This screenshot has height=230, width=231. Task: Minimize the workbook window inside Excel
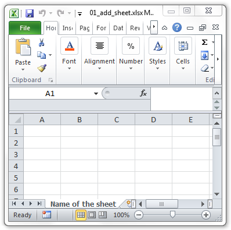coord(190,28)
